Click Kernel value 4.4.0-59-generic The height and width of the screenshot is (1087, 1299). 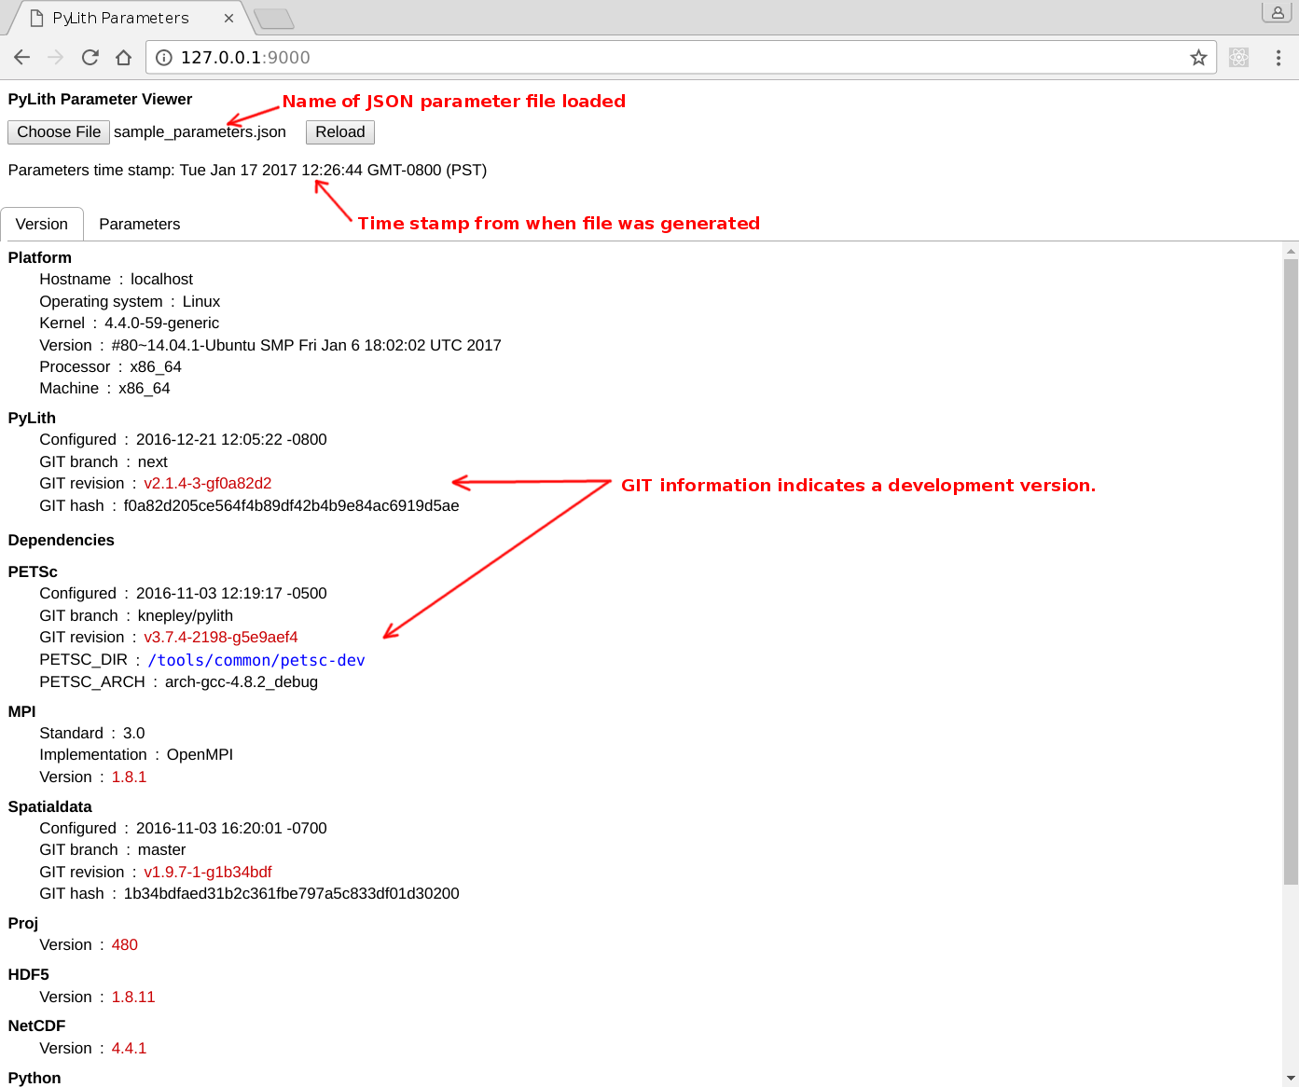pyautogui.click(x=161, y=323)
